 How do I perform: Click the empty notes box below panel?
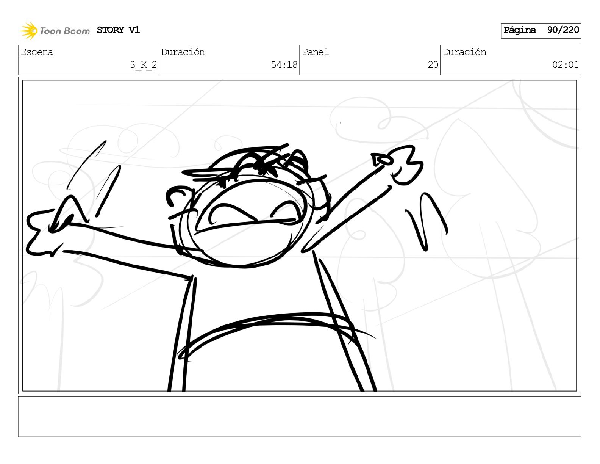pyautogui.click(x=300, y=417)
